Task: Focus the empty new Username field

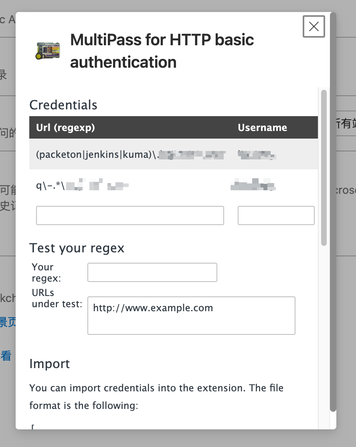Action: [x=276, y=215]
